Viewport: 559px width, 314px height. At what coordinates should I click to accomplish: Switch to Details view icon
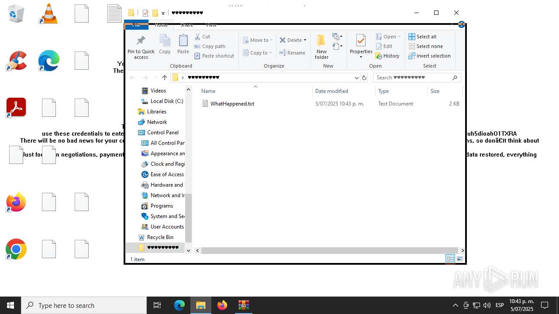point(450,259)
